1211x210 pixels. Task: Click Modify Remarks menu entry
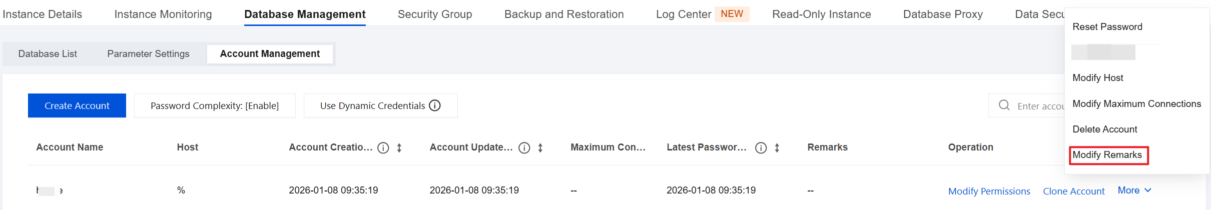coord(1107,155)
